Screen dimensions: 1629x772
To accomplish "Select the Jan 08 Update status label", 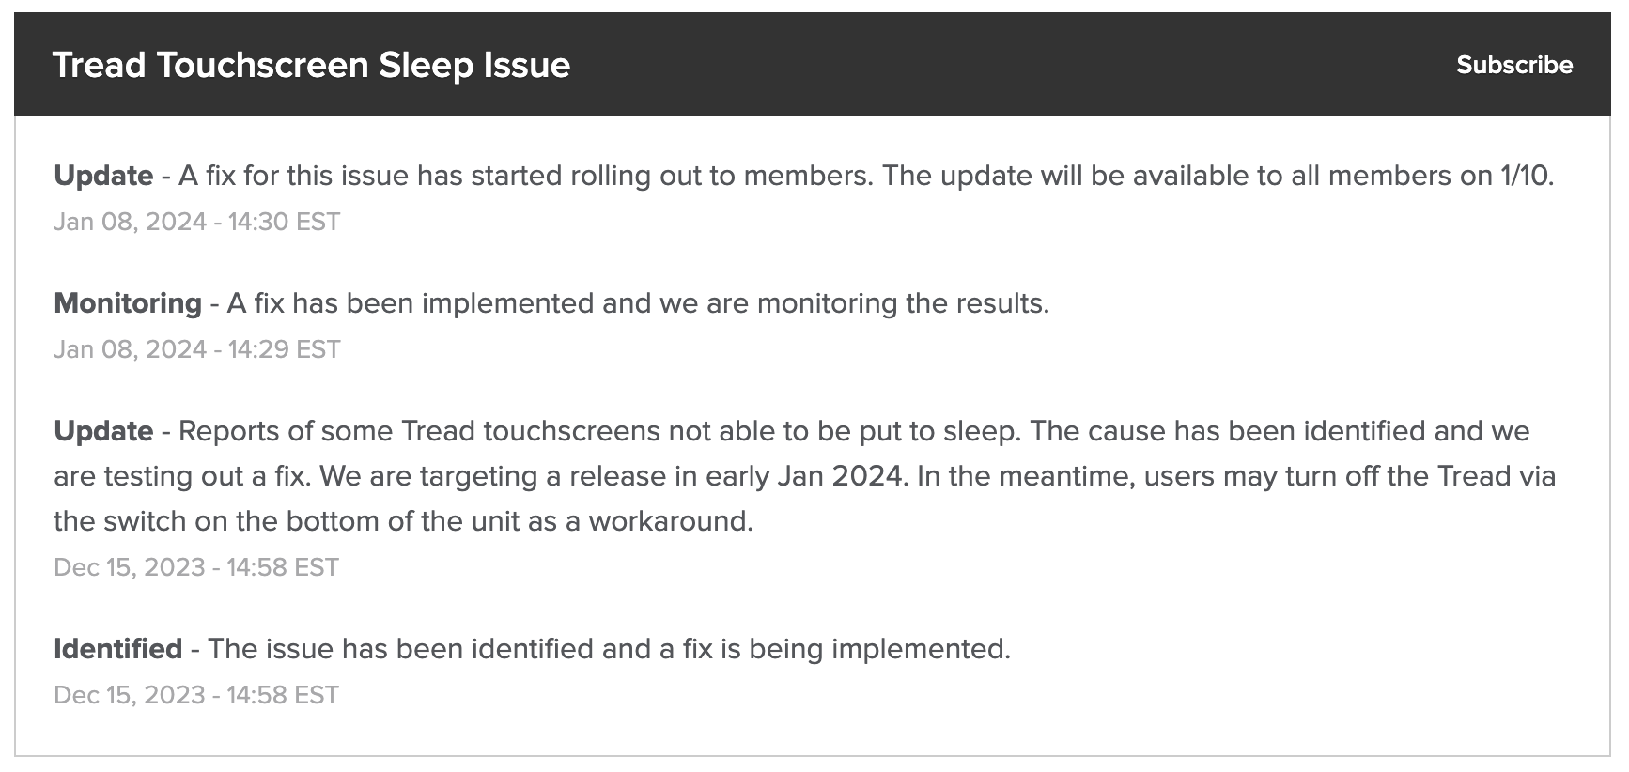I will click(101, 175).
